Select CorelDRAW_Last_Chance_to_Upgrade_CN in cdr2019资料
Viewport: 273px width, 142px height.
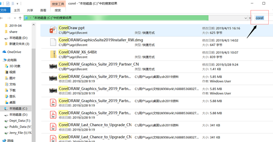95,125
